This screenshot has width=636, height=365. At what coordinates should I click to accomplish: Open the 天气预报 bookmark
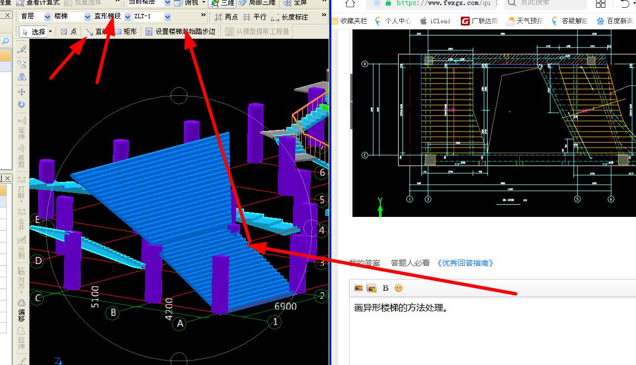point(524,21)
